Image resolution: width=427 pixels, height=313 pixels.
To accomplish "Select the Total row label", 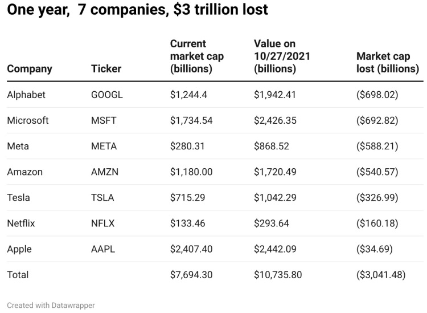I will click(x=18, y=275).
